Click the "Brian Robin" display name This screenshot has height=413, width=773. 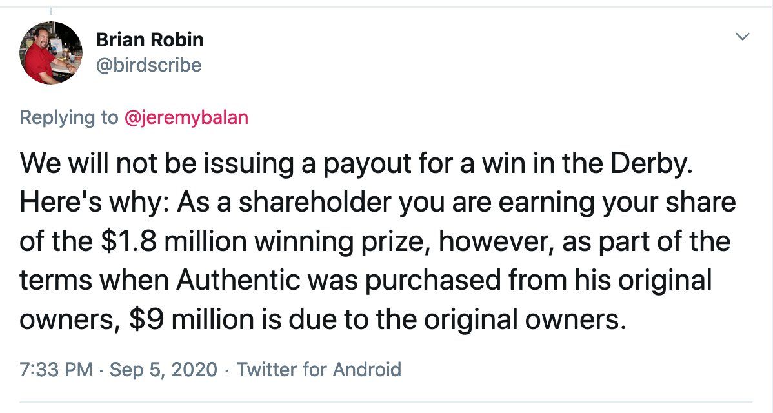[149, 40]
